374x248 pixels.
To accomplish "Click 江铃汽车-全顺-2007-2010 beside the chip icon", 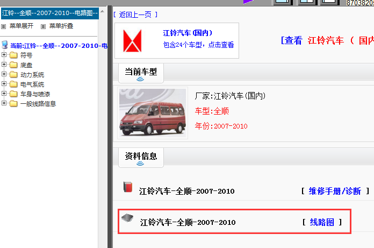I will coord(188,223).
